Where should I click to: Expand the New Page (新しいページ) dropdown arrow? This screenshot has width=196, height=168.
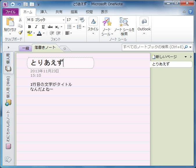[186, 57]
